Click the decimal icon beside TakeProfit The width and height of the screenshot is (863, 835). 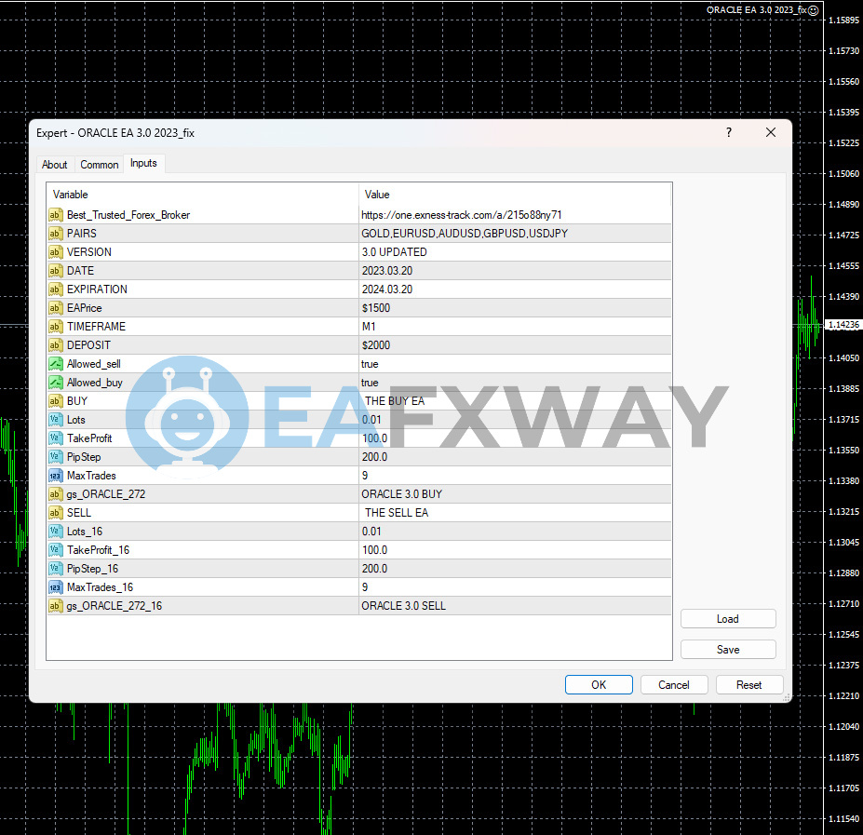(56, 438)
